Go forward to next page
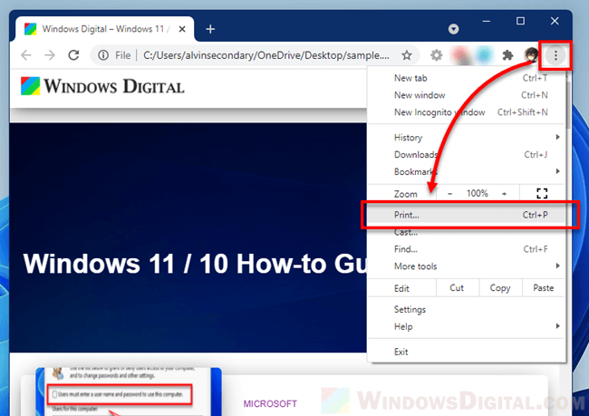Screen dimensions: 589x416 tap(50, 55)
